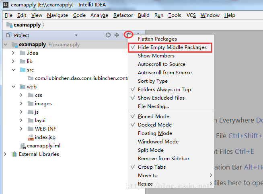Click the index.jsp JSP file icon

pyautogui.click(x=31, y=137)
